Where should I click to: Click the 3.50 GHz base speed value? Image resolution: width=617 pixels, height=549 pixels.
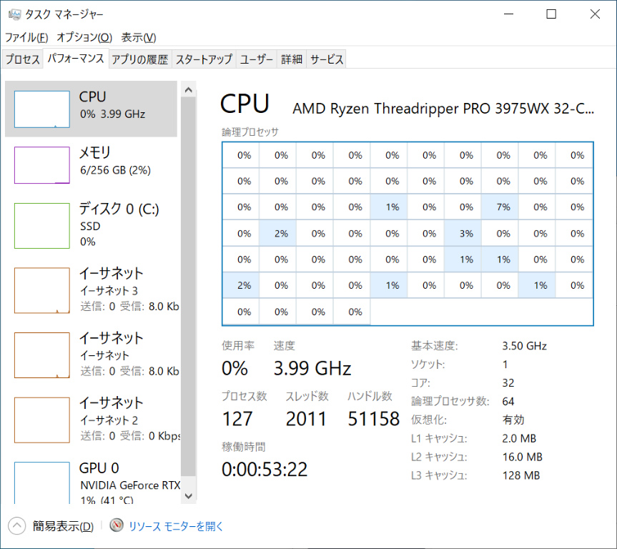pyautogui.click(x=524, y=346)
